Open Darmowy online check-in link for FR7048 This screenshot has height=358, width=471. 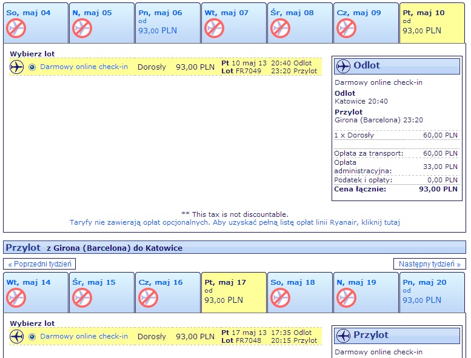(84, 336)
